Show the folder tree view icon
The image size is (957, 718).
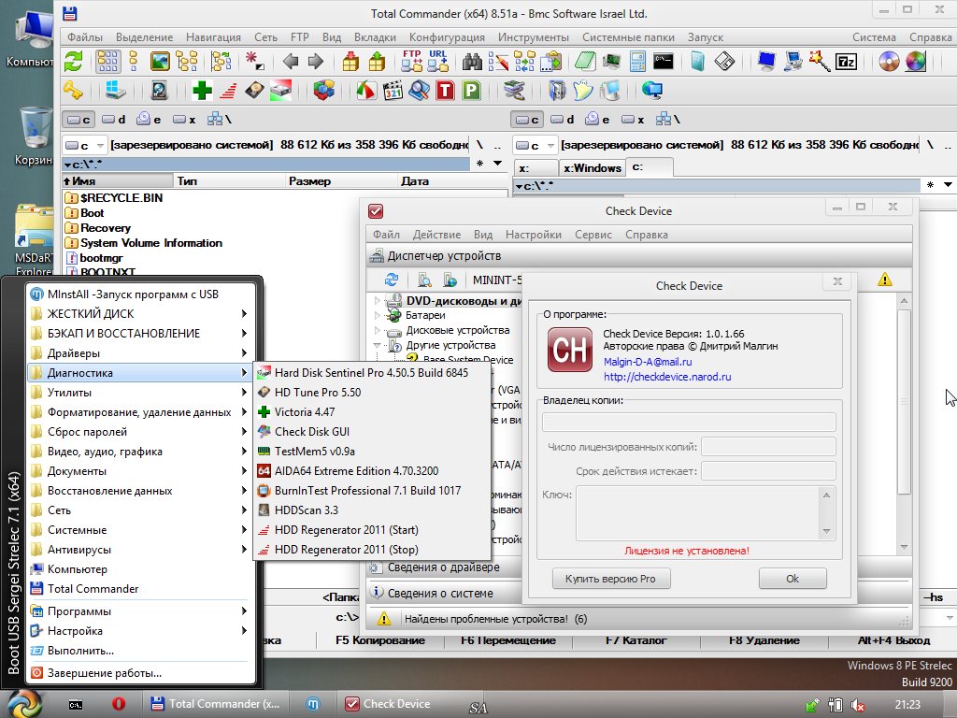pos(187,62)
